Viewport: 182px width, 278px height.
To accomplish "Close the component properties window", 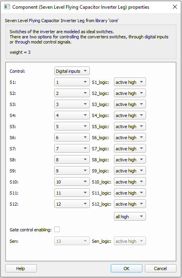I will click(175, 7).
